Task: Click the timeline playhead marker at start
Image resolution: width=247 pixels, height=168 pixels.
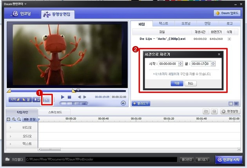Action: click(39, 120)
